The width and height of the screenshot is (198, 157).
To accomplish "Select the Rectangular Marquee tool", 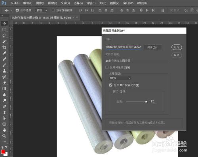I will (4, 30).
